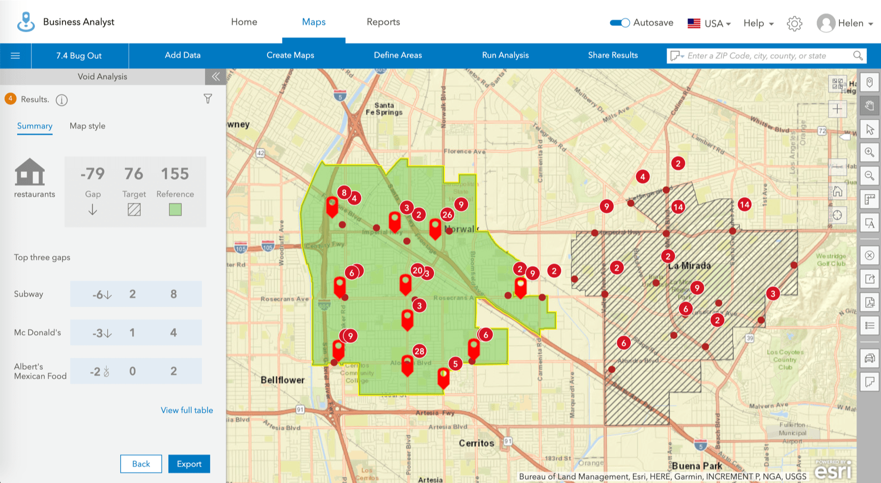Click the 155 Reference value

click(x=175, y=174)
